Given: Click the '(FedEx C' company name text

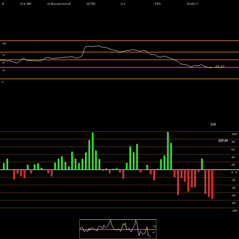Looking at the screenshot, I should 193,4.
